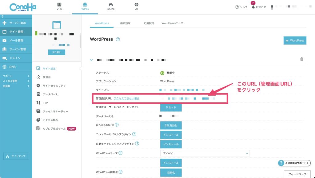This screenshot has height=178, width=315.
Task: Click the AIブログ生成ツール document icon
Action: [x=38, y=129]
